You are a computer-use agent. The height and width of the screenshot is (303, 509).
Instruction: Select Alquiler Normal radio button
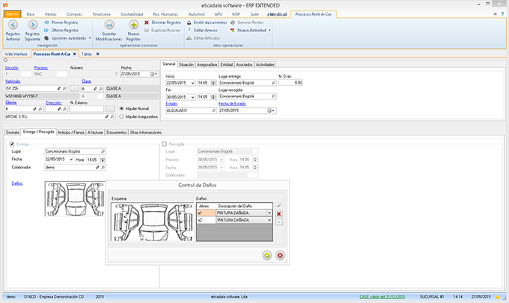click(x=122, y=108)
